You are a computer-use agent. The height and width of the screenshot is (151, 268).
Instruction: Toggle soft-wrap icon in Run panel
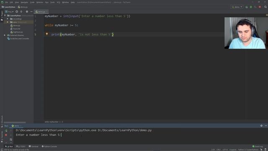click(11, 140)
